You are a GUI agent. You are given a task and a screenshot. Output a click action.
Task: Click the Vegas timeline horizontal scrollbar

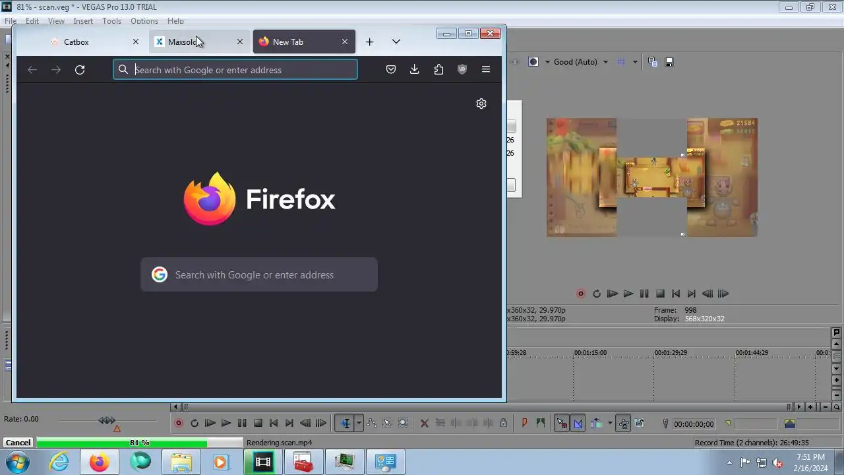[486, 407]
